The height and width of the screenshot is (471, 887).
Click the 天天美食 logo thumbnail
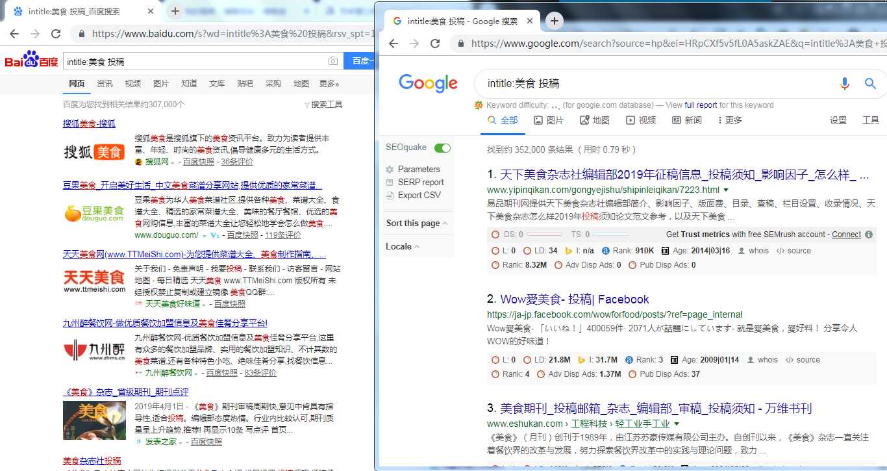[x=94, y=281]
